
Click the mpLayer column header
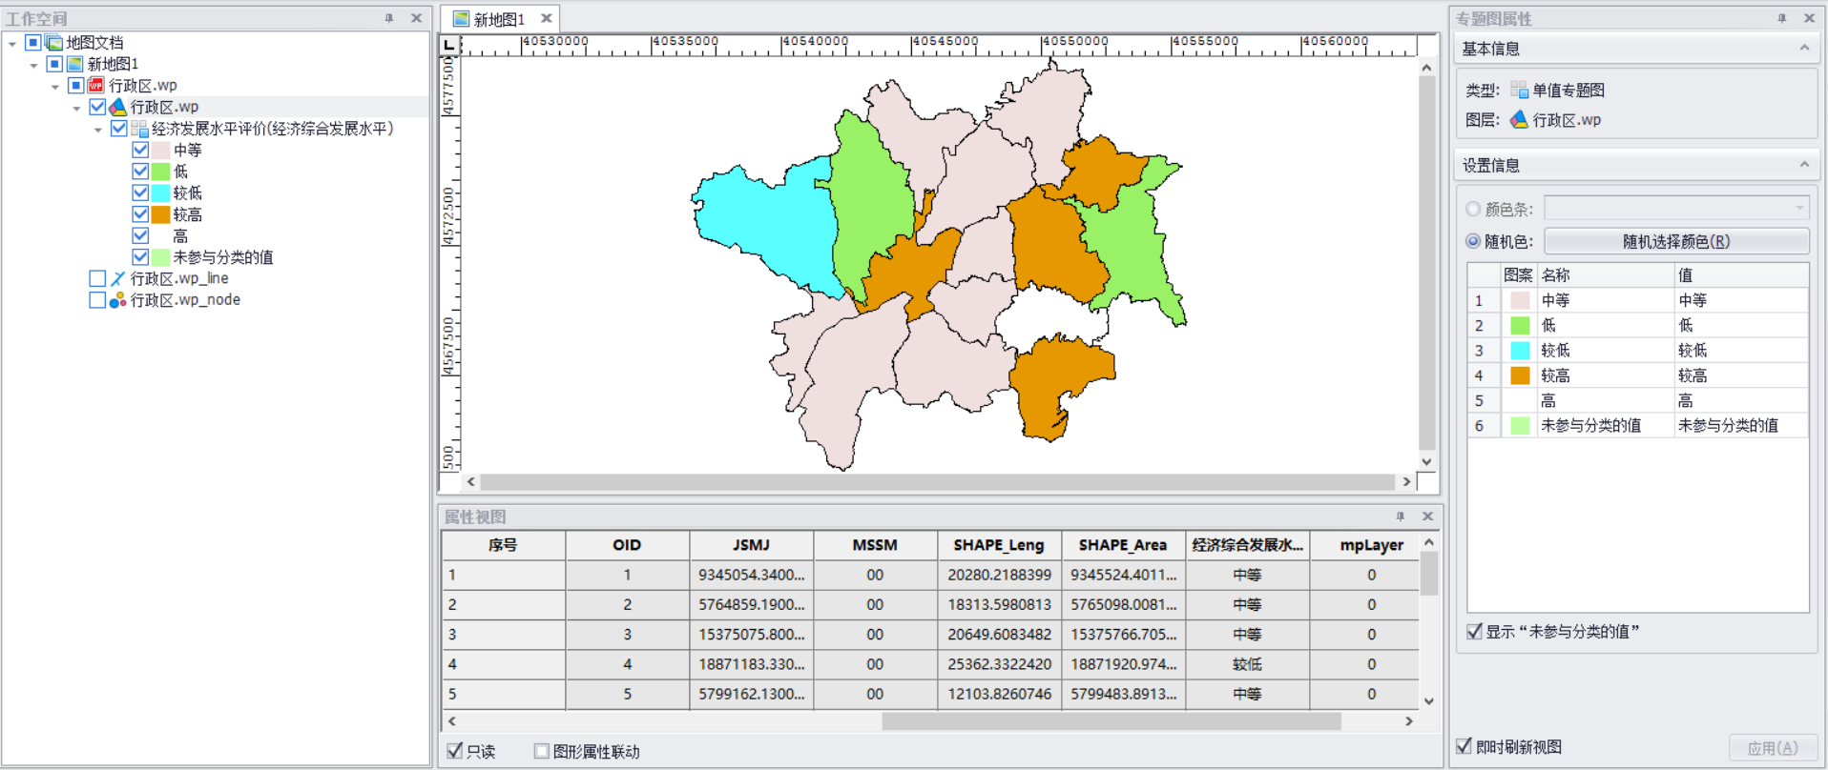[x=1371, y=545]
